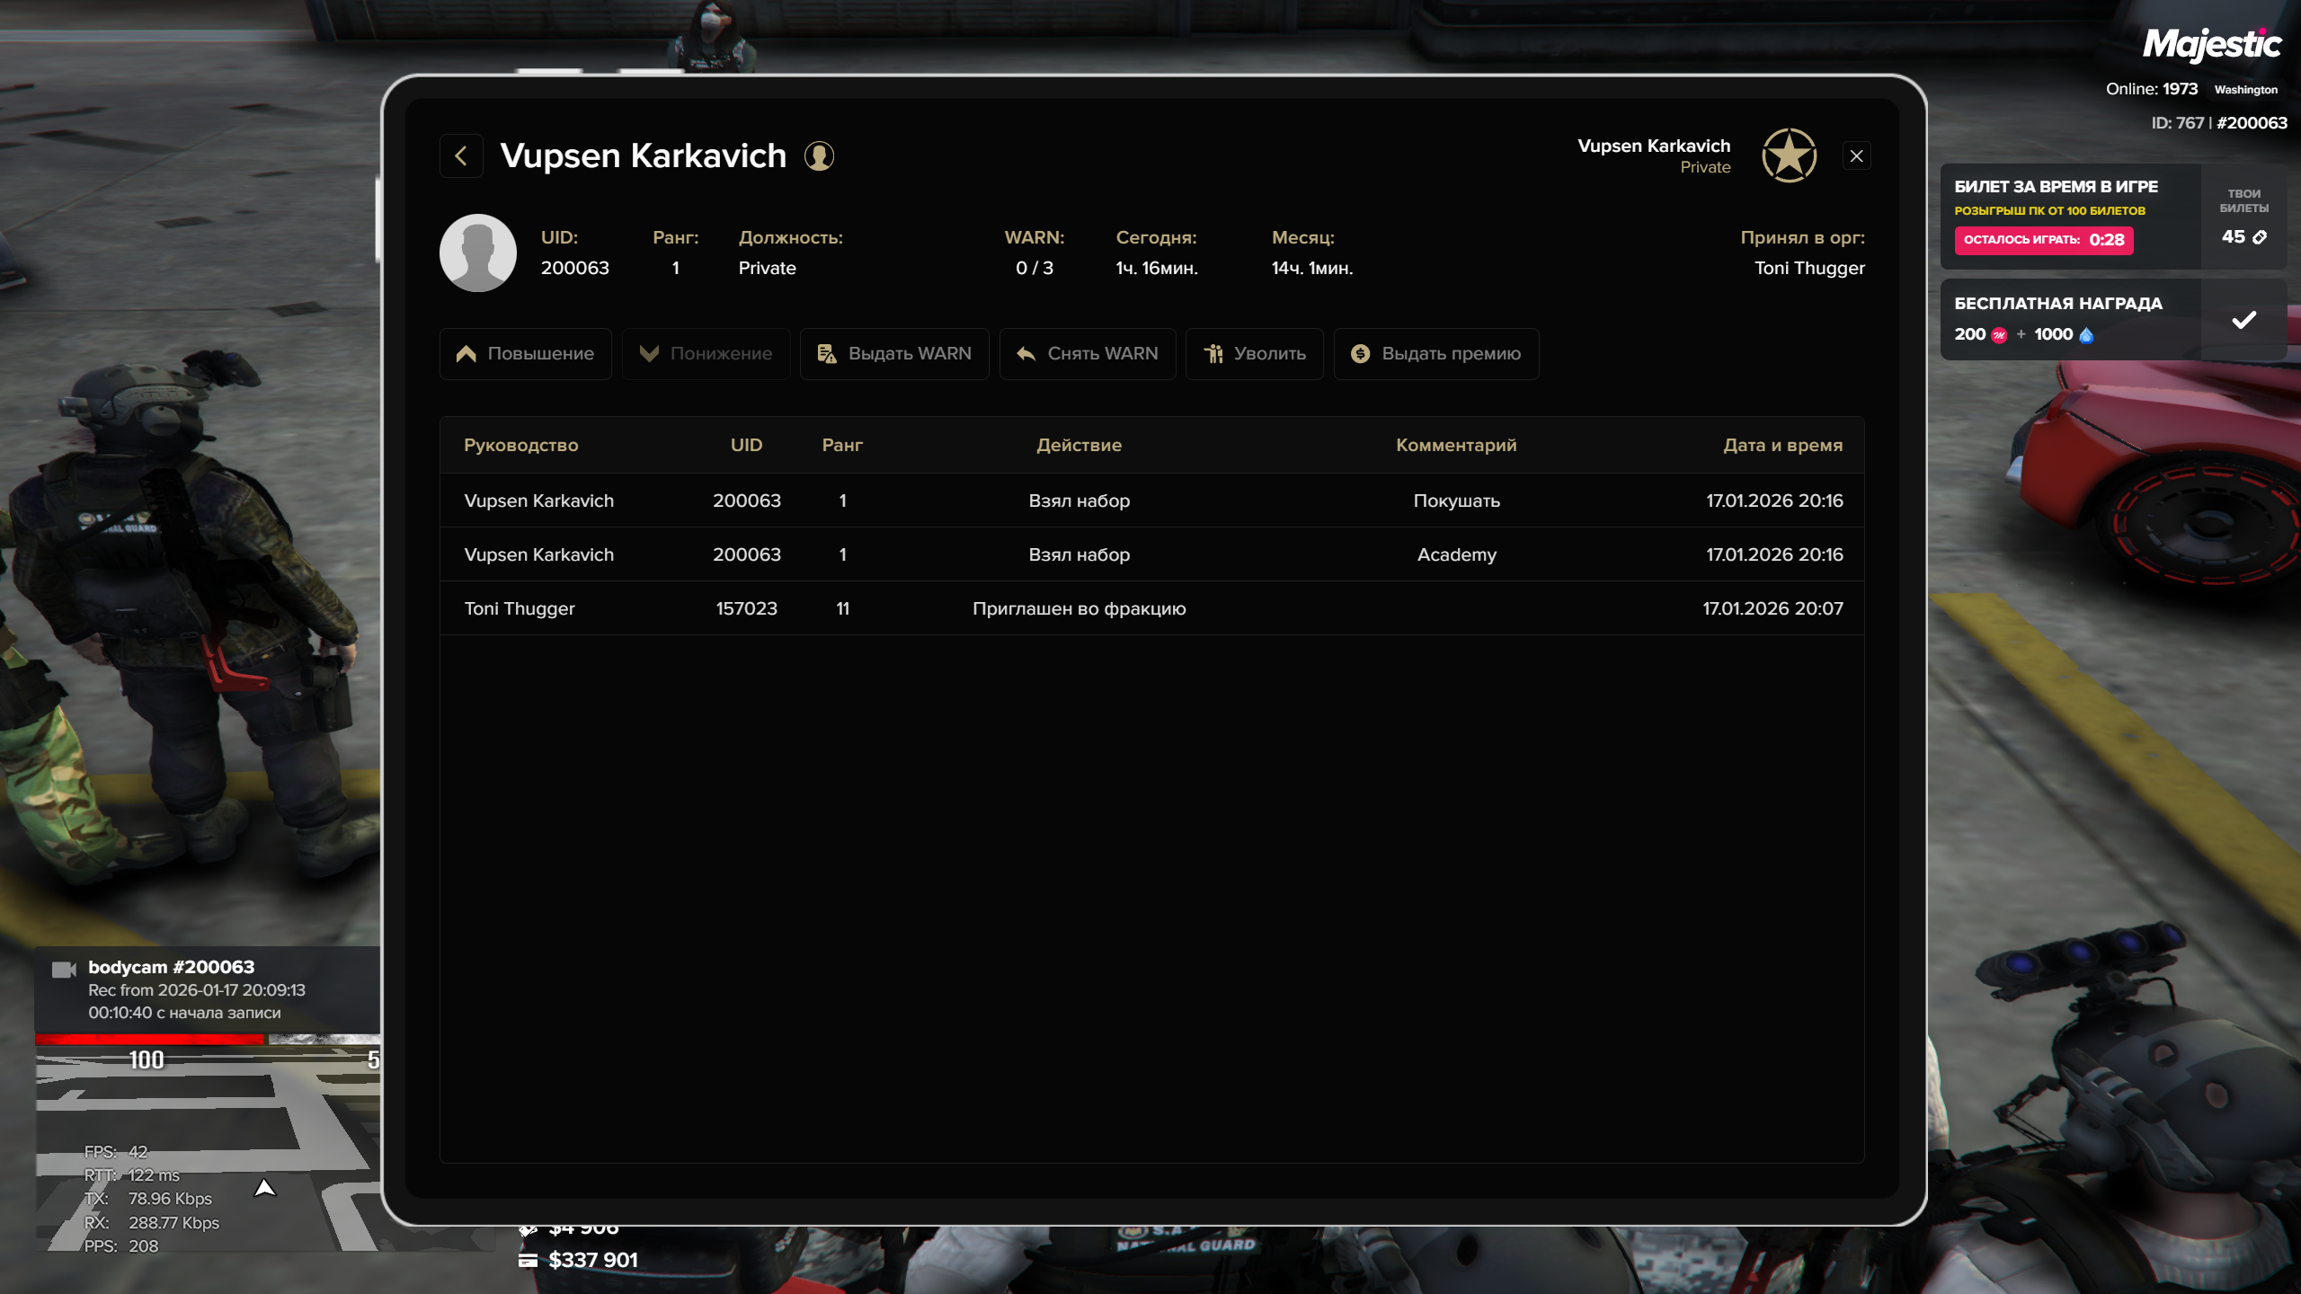Click the Руководство column header

click(520, 446)
